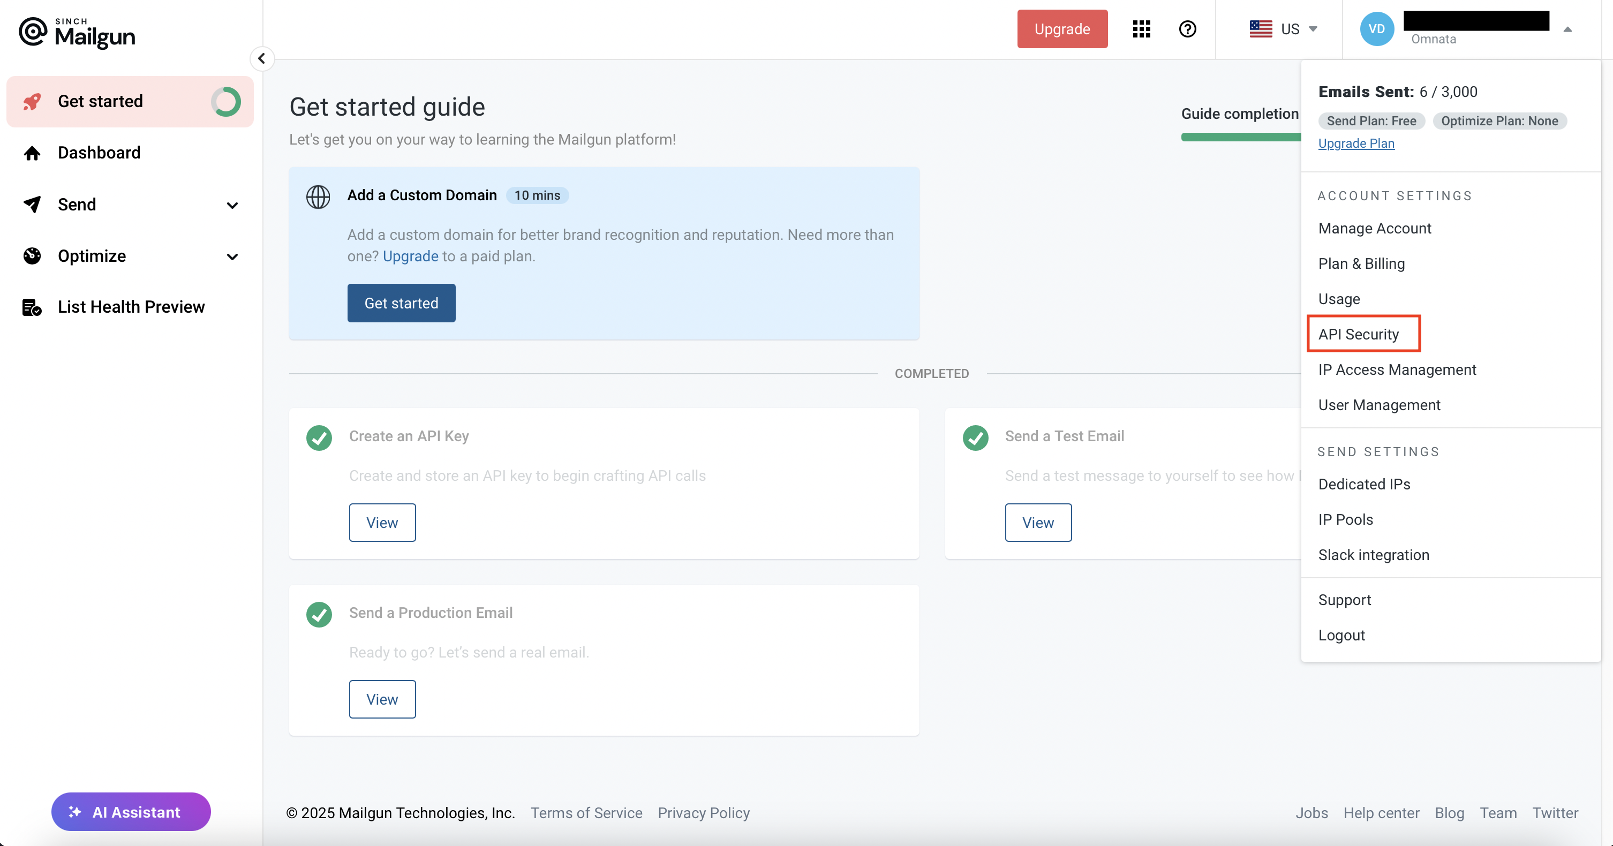Viewport: 1613px width, 846px height.
Task: Click the Mailgun logo
Action: [x=77, y=32]
